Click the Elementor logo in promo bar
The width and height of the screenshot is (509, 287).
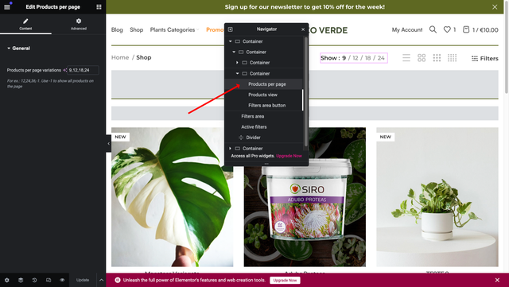pos(118,280)
